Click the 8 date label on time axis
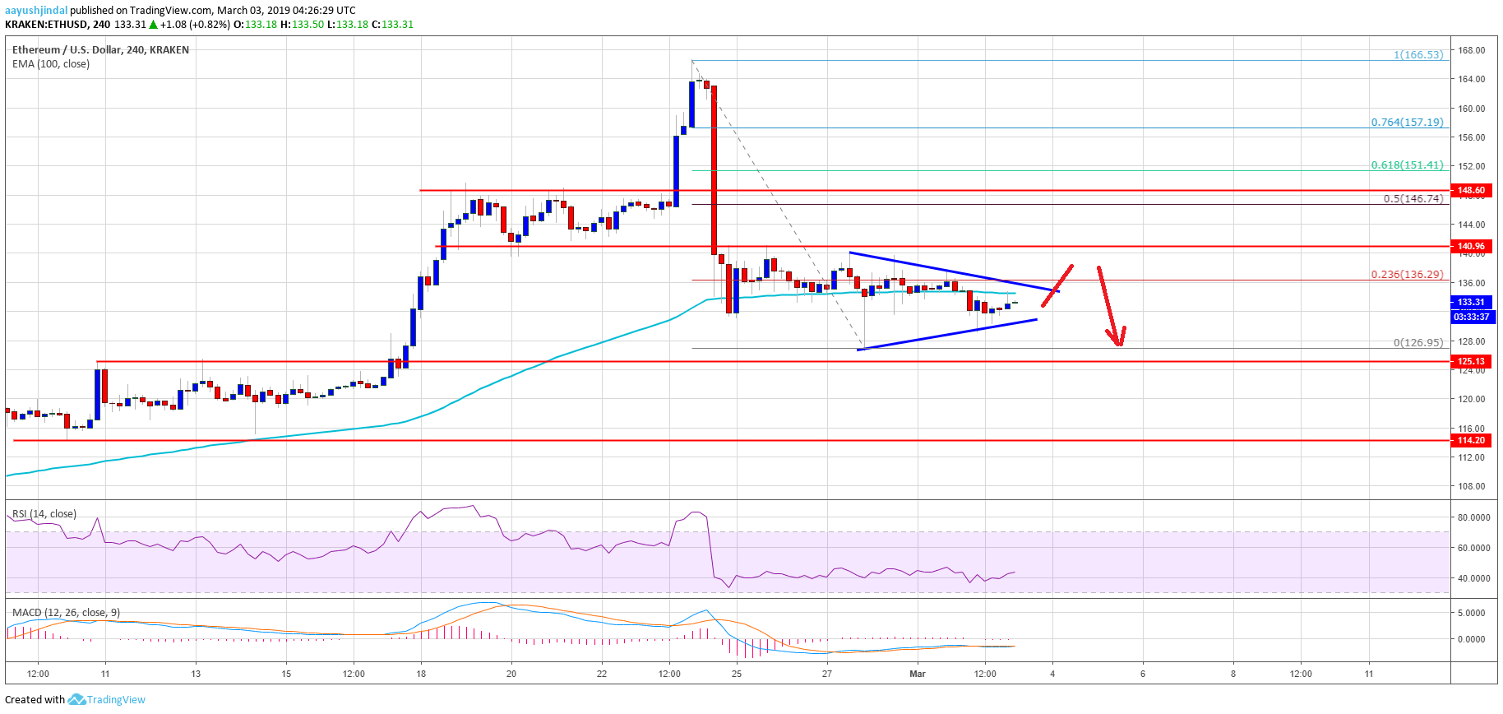 tap(1233, 675)
